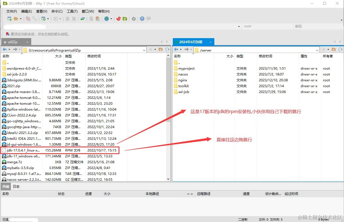This screenshot has height=222, width=344.
Task: Expand remote back-history dropdown arrow
Action: 181,50
